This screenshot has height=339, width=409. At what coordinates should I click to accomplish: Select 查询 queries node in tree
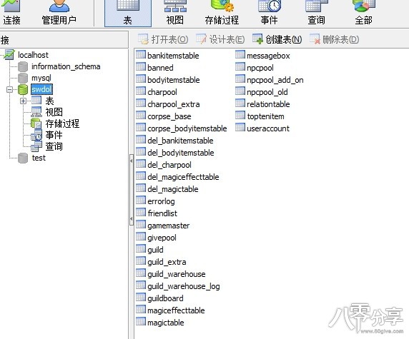tap(54, 146)
